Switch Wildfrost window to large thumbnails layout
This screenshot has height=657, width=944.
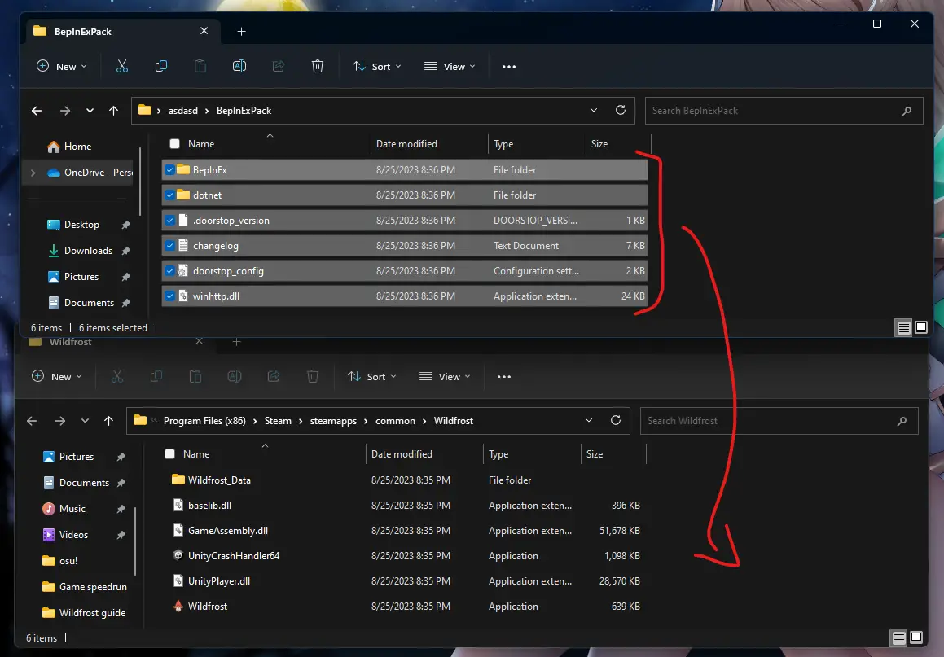pyautogui.click(x=916, y=637)
